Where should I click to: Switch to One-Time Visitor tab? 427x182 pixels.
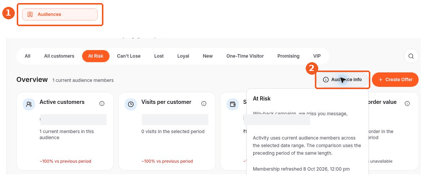click(245, 56)
